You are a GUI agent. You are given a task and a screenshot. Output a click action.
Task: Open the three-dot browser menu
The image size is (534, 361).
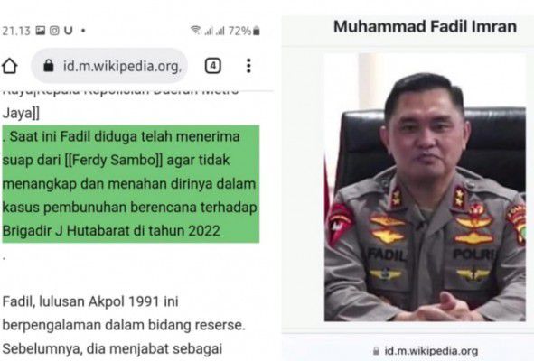pyautogui.click(x=248, y=66)
